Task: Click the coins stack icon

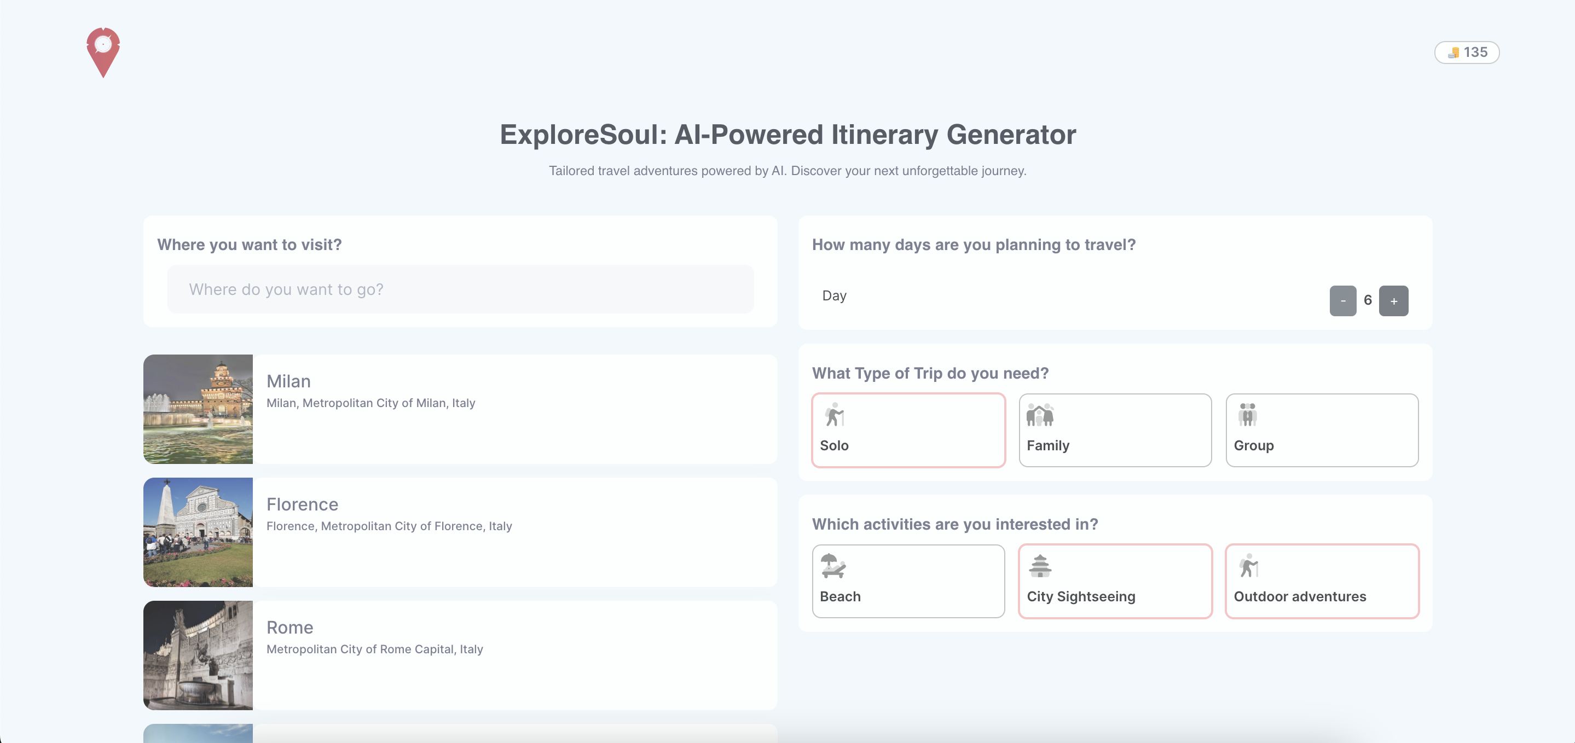Action: pos(1453,53)
